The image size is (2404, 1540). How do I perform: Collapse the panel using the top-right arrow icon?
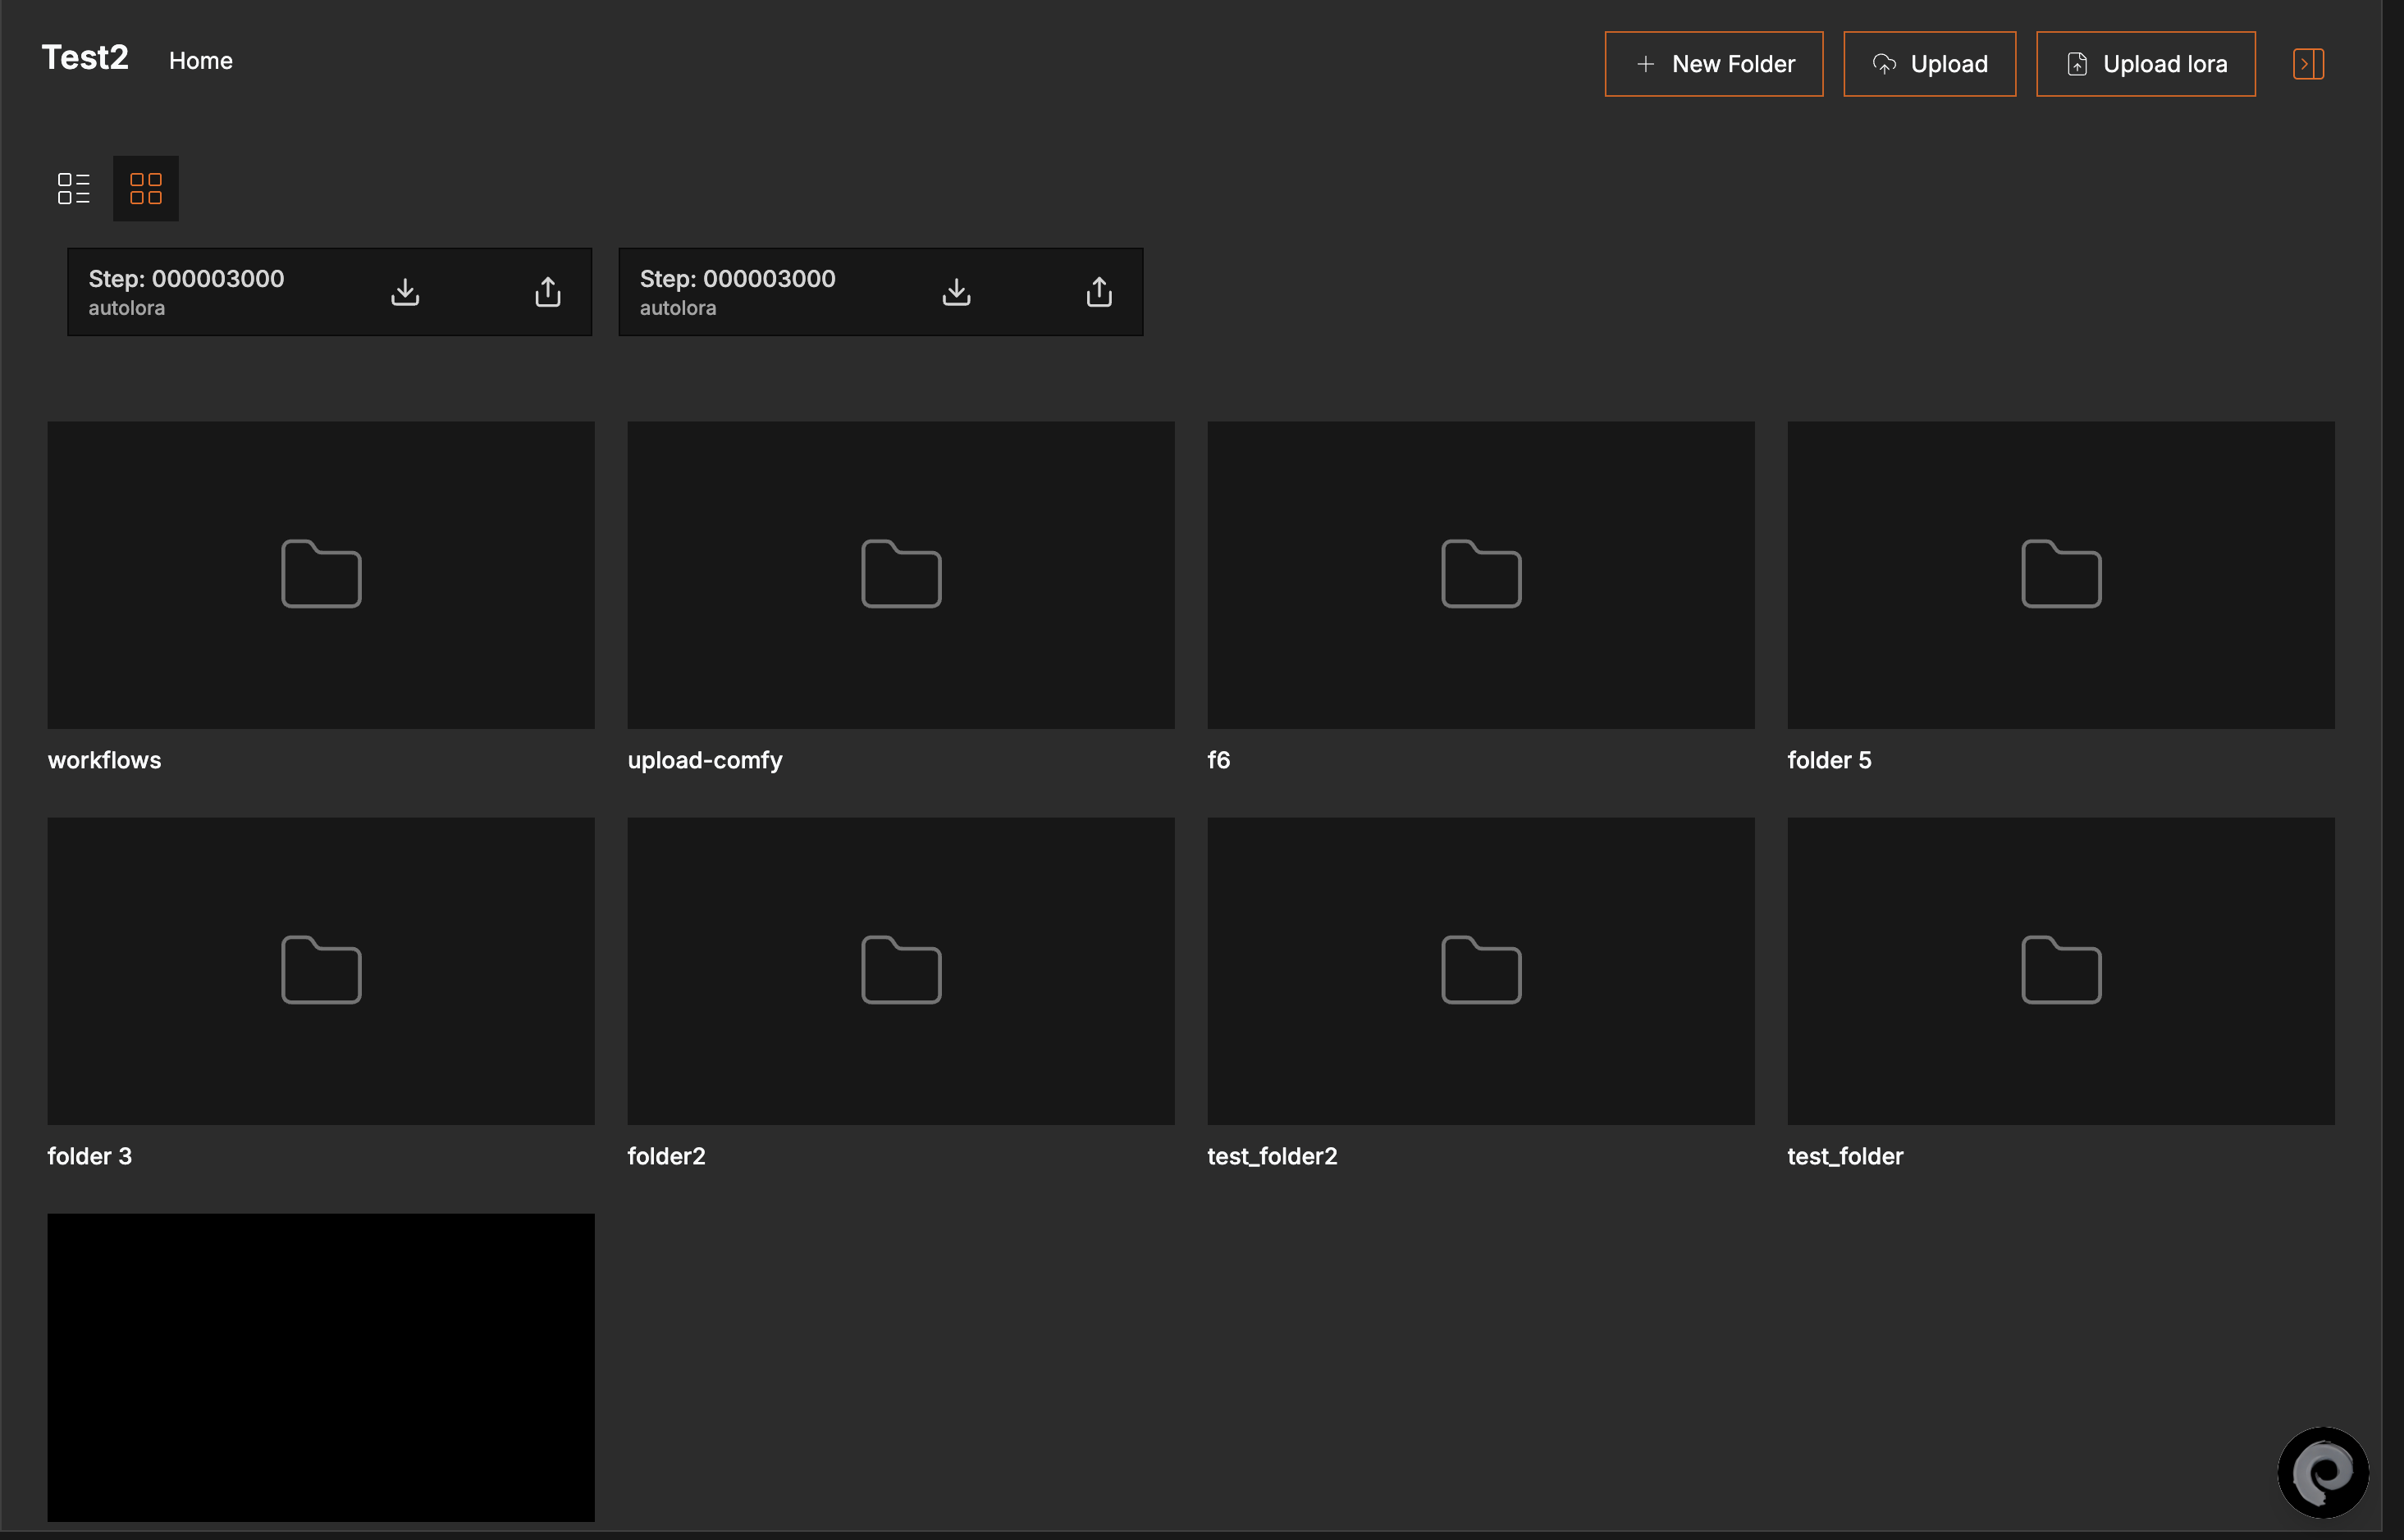click(x=2307, y=63)
